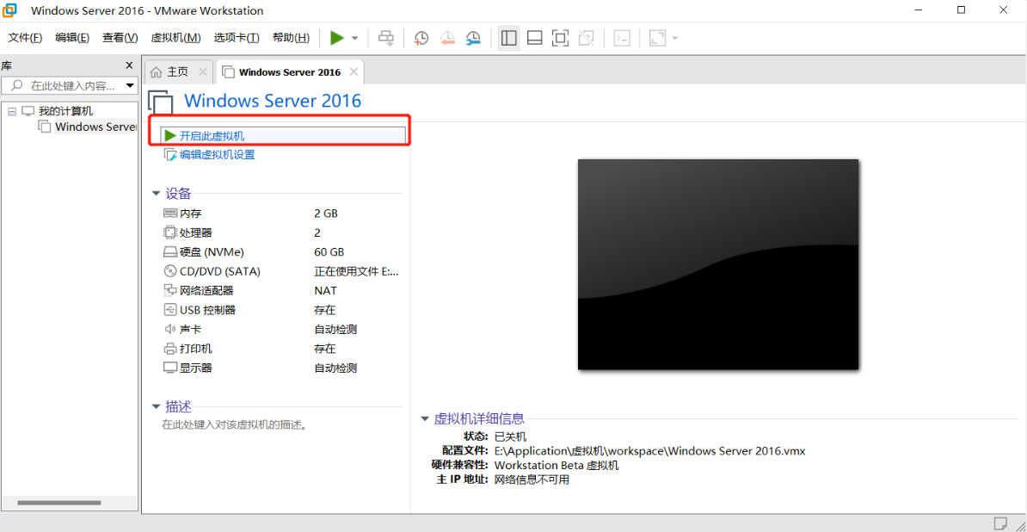Viewport: 1027px width, 532px height.
Task: Click the VM screen preview thumbnail
Action: click(x=718, y=264)
